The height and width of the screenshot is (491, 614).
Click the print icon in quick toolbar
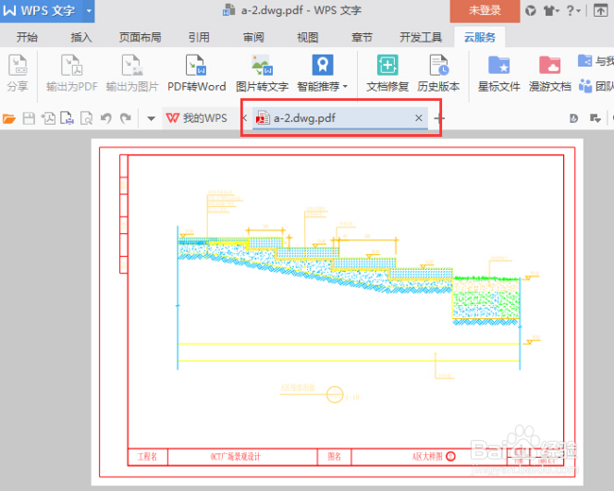coord(67,118)
